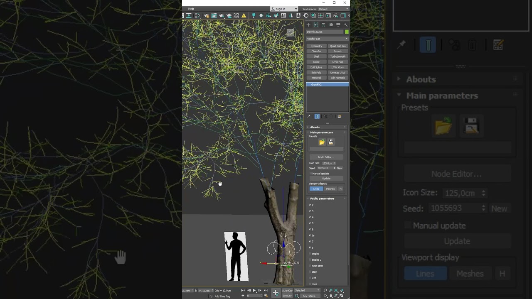Uncheck public parameter 3 checkbox
532x299 pixels.
coord(310,211)
